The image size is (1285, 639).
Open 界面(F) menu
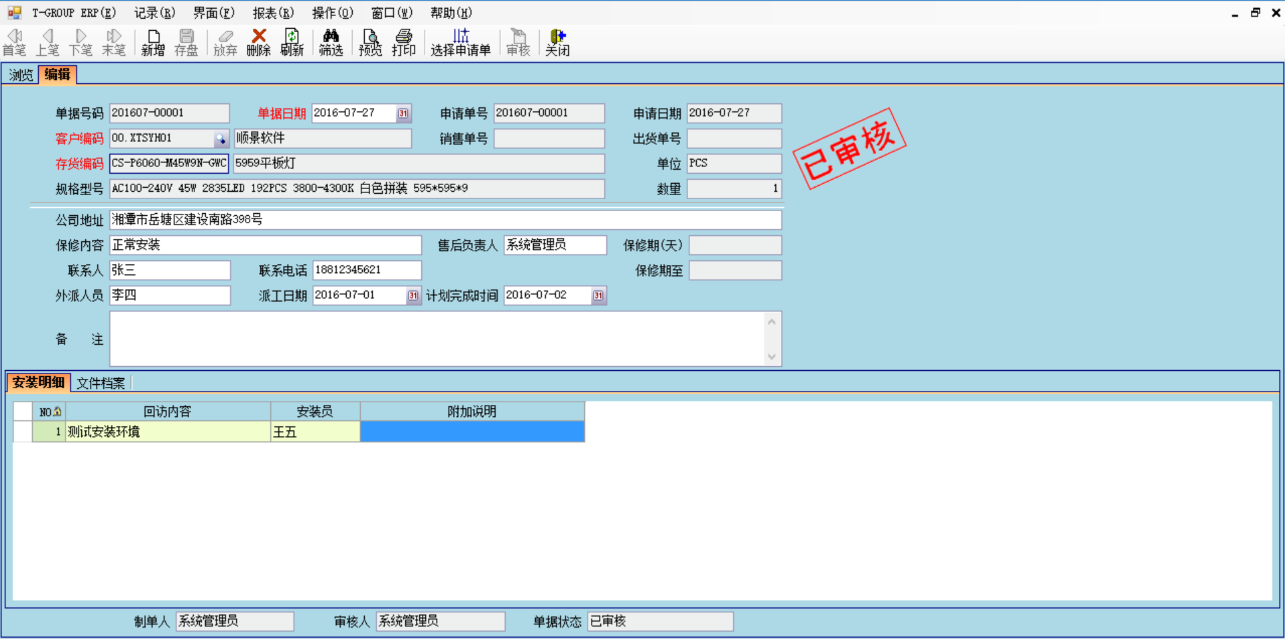(x=214, y=13)
